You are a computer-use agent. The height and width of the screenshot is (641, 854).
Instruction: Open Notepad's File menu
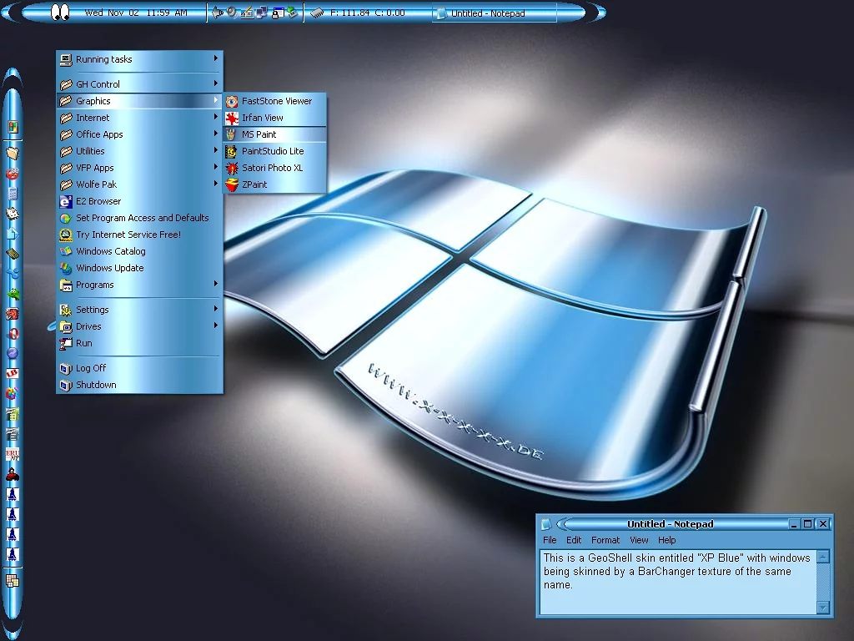click(x=550, y=540)
